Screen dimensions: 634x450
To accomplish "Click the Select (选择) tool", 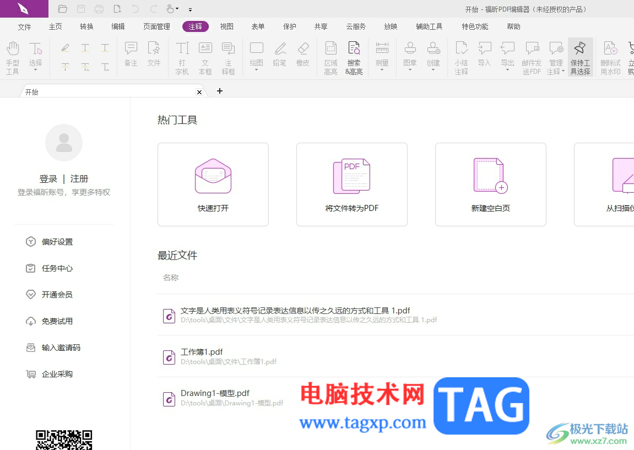I will coord(36,56).
